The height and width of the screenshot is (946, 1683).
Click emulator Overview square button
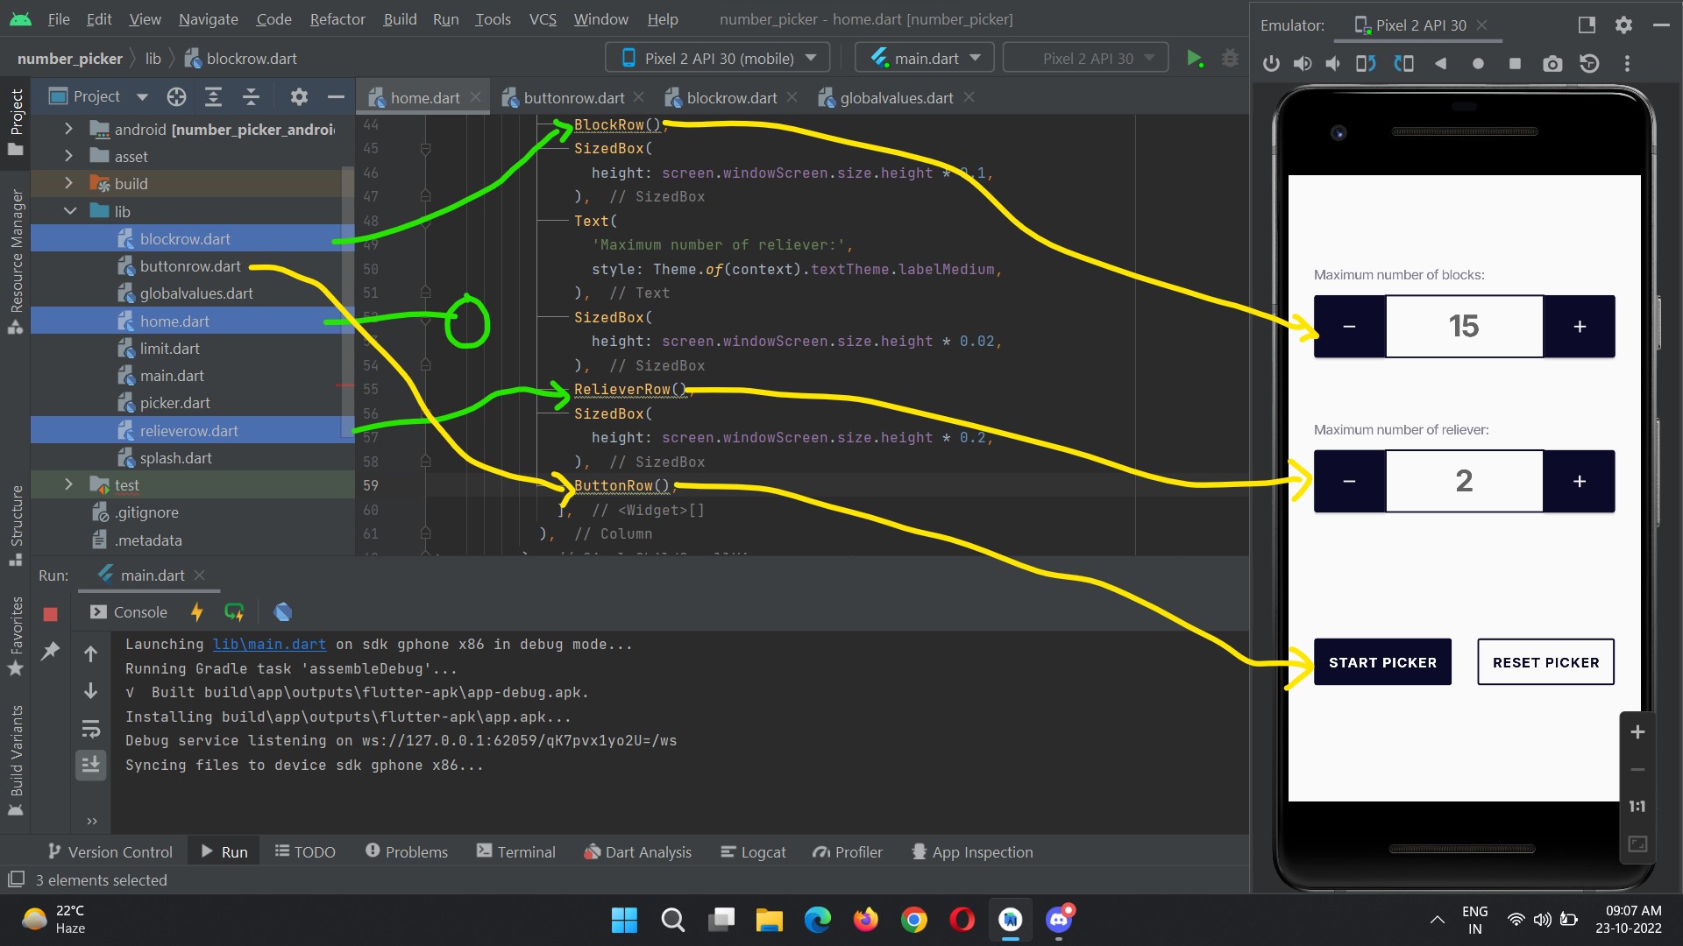click(x=1515, y=63)
